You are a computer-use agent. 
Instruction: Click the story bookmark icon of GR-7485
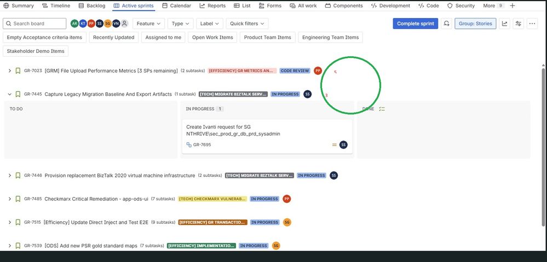click(x=18, y=199)
